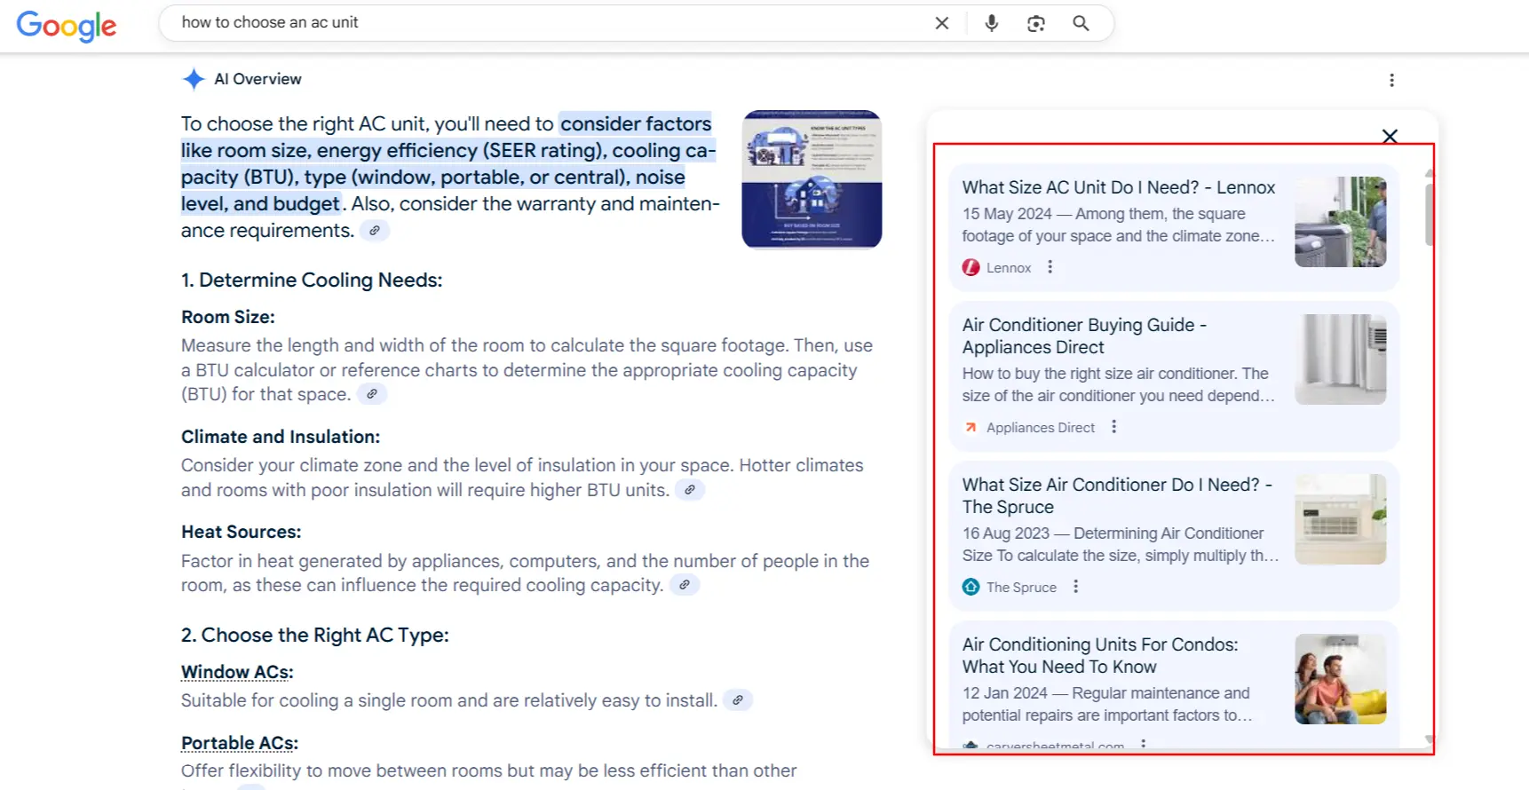Open source link icon after Room Size text

pyautogui.click(x=372, y=394)
